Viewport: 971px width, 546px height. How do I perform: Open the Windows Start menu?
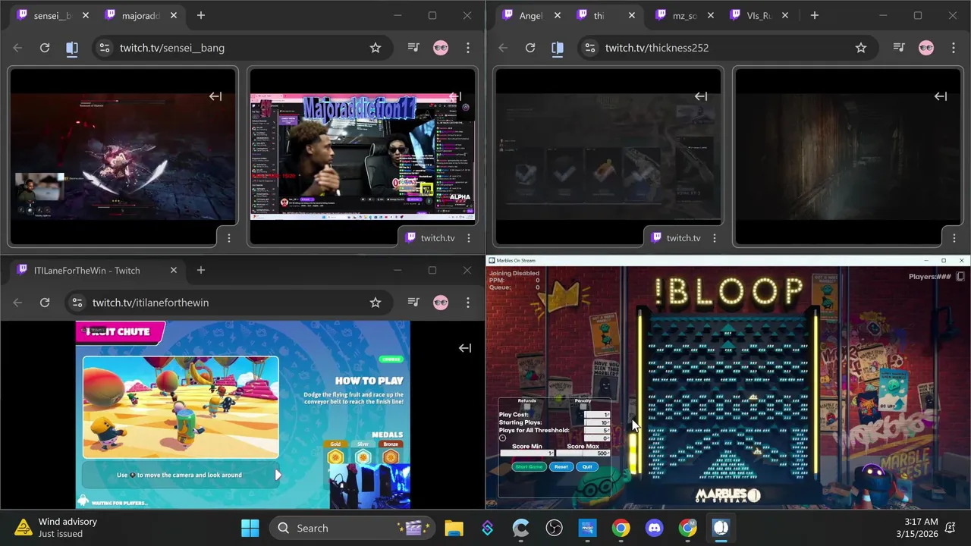pyautogui.click(x=250, y=528)
